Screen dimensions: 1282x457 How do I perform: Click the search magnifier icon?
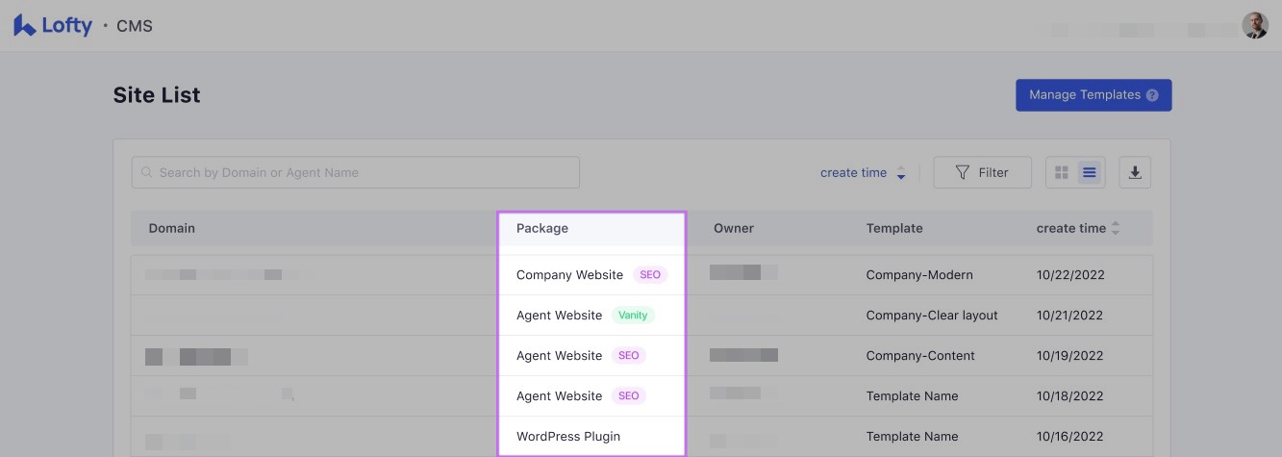click(147, 173)
